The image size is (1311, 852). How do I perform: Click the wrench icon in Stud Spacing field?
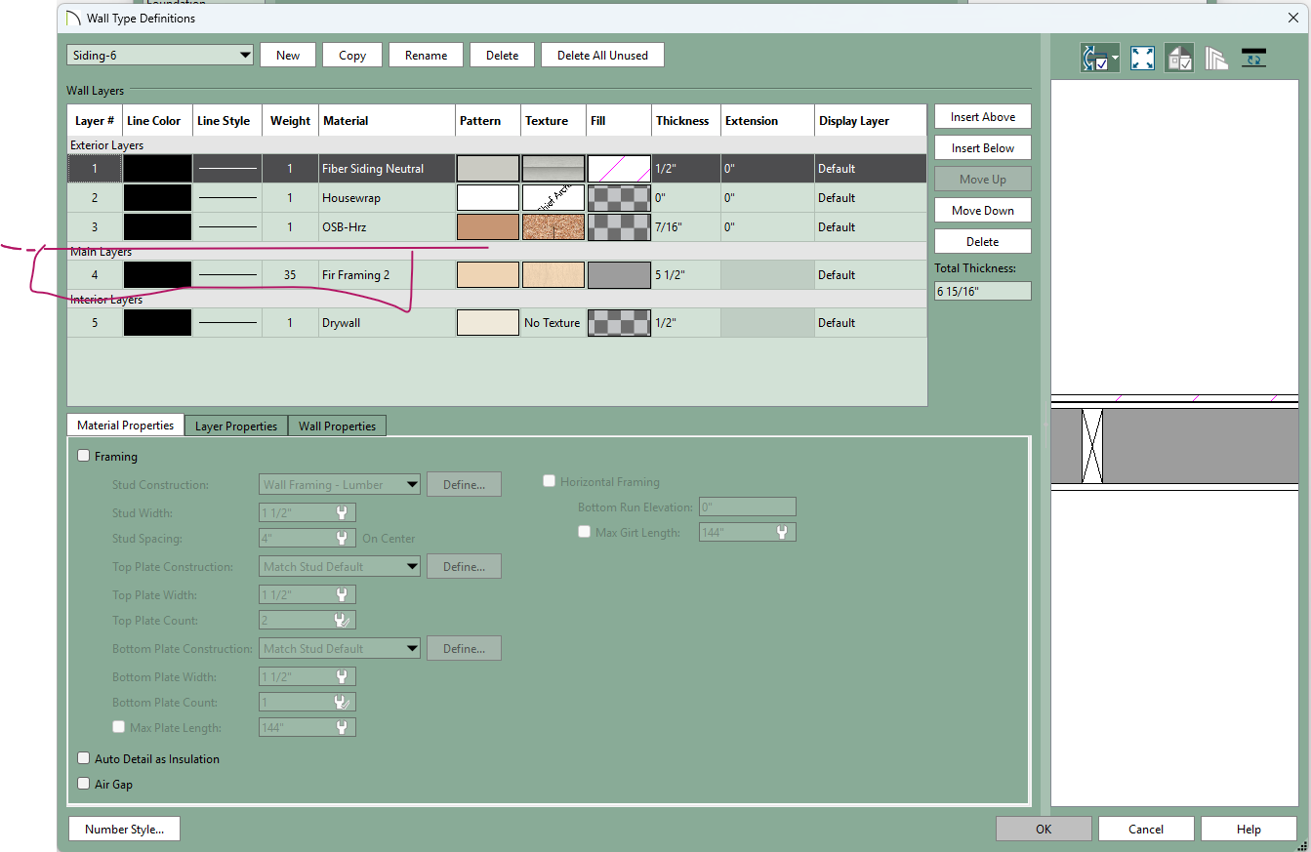tap(342, 538)
